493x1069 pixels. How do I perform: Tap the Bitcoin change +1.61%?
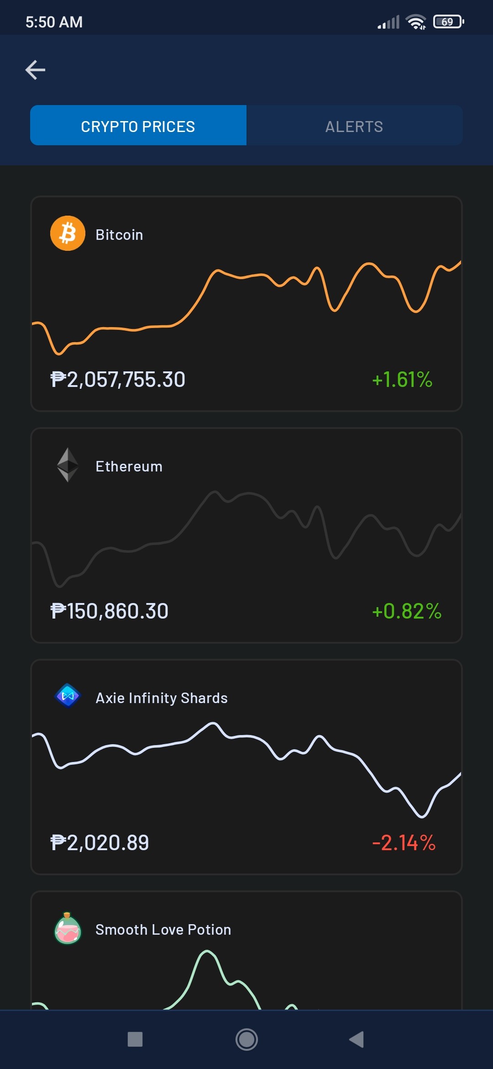[x=402, y=380]
